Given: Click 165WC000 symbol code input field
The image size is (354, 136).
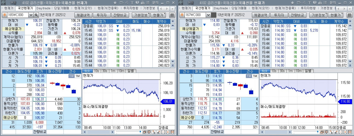Looking at the screenshot, I should [x=18, y=15].
